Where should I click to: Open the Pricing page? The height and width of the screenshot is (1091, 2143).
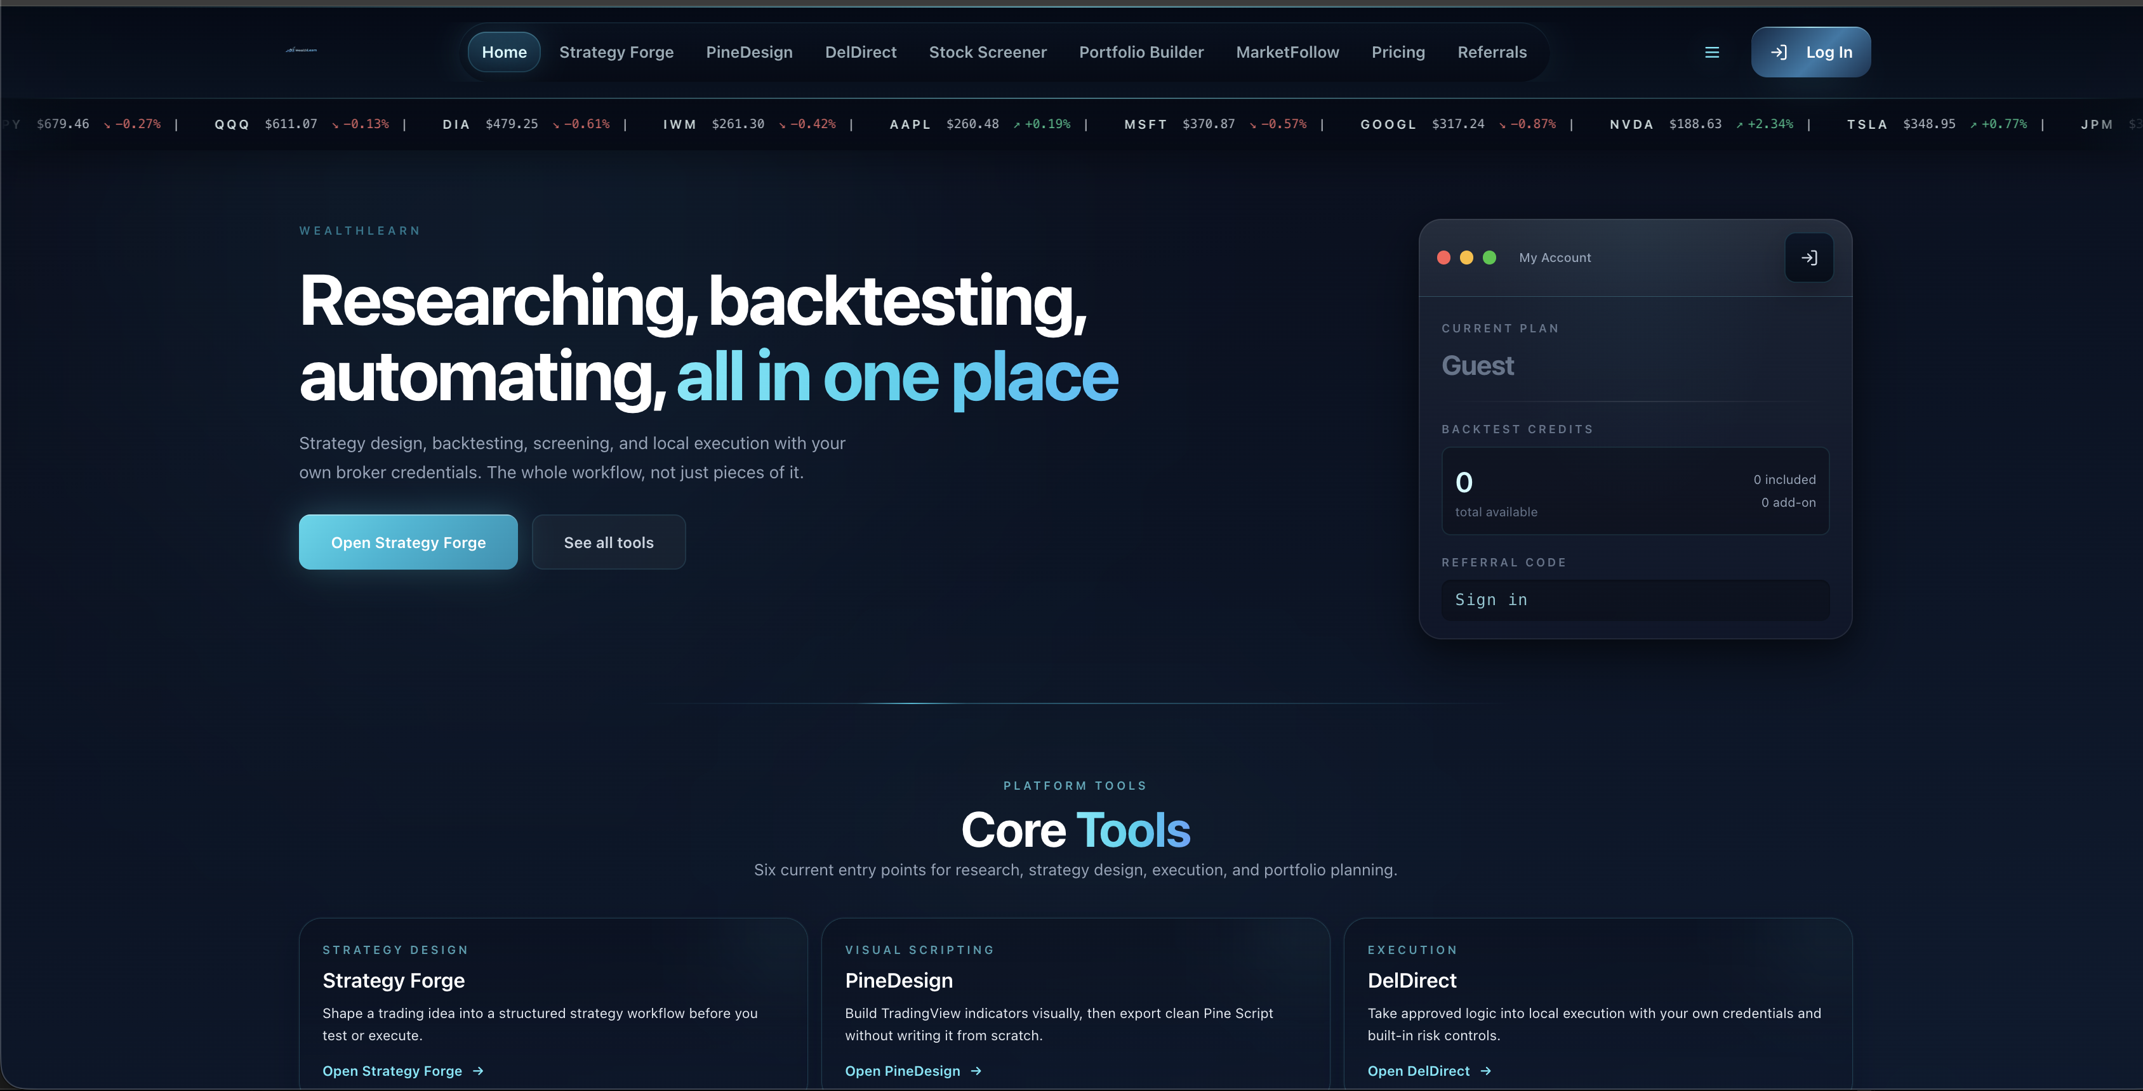(1398, 53)
